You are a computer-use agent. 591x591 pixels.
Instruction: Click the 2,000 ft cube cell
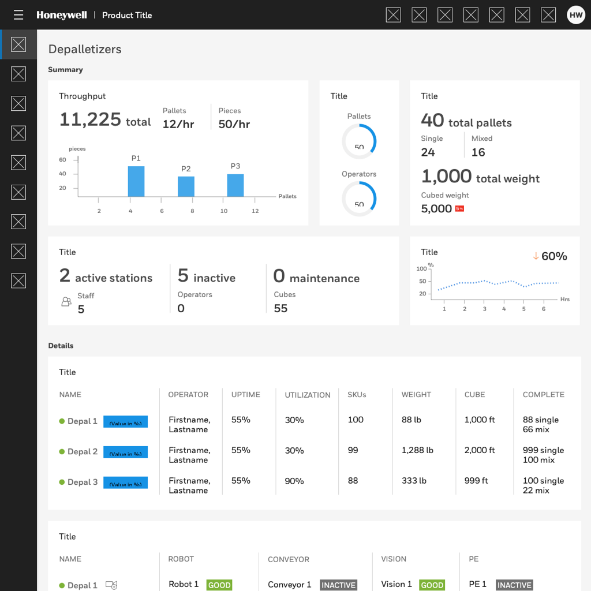tap(480, 450)
